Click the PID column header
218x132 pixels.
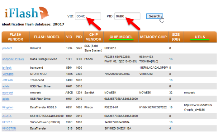(x=79, y=37)
